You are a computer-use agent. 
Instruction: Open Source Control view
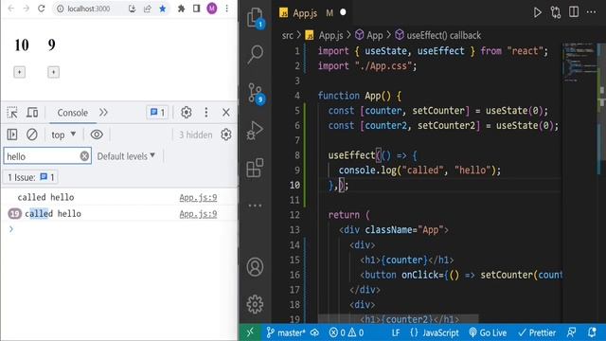coord(256,94)
